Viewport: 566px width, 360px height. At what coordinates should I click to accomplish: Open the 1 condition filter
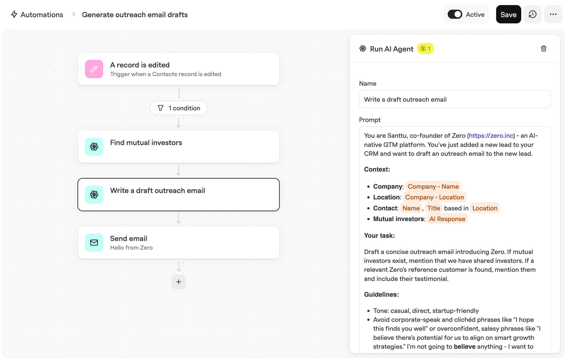(179, 108)
